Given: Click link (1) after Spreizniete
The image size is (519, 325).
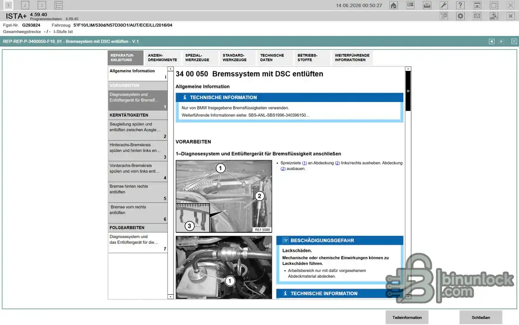Looking at the screenshot, I should click(x=304, y=163).
